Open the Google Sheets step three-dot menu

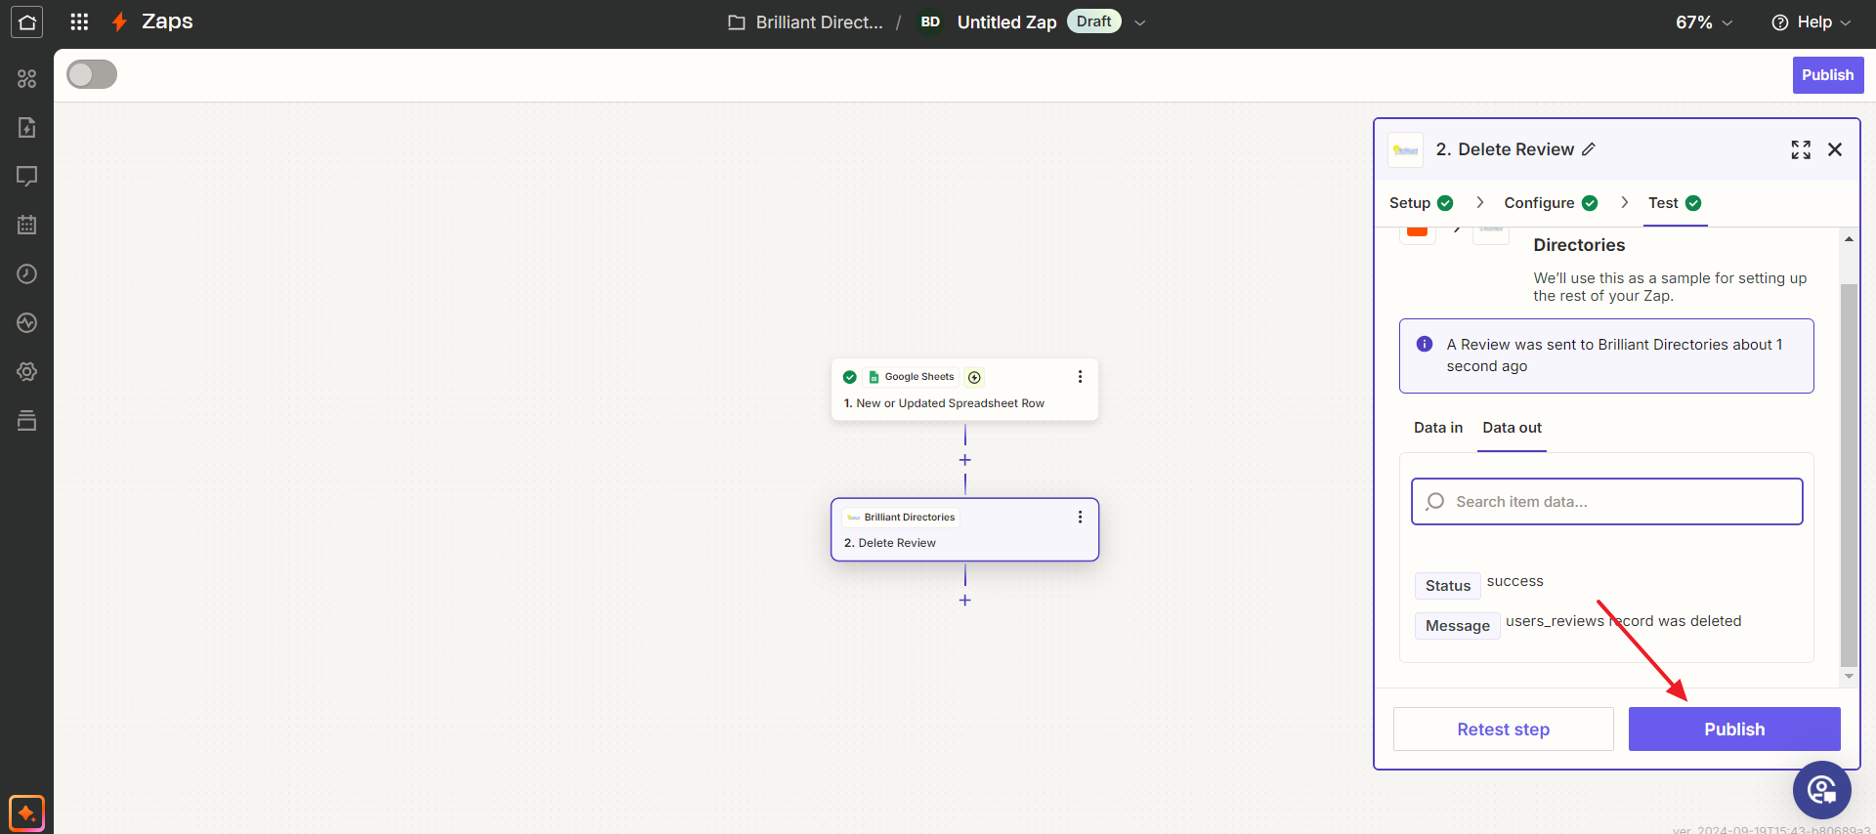pos(1080,377)
